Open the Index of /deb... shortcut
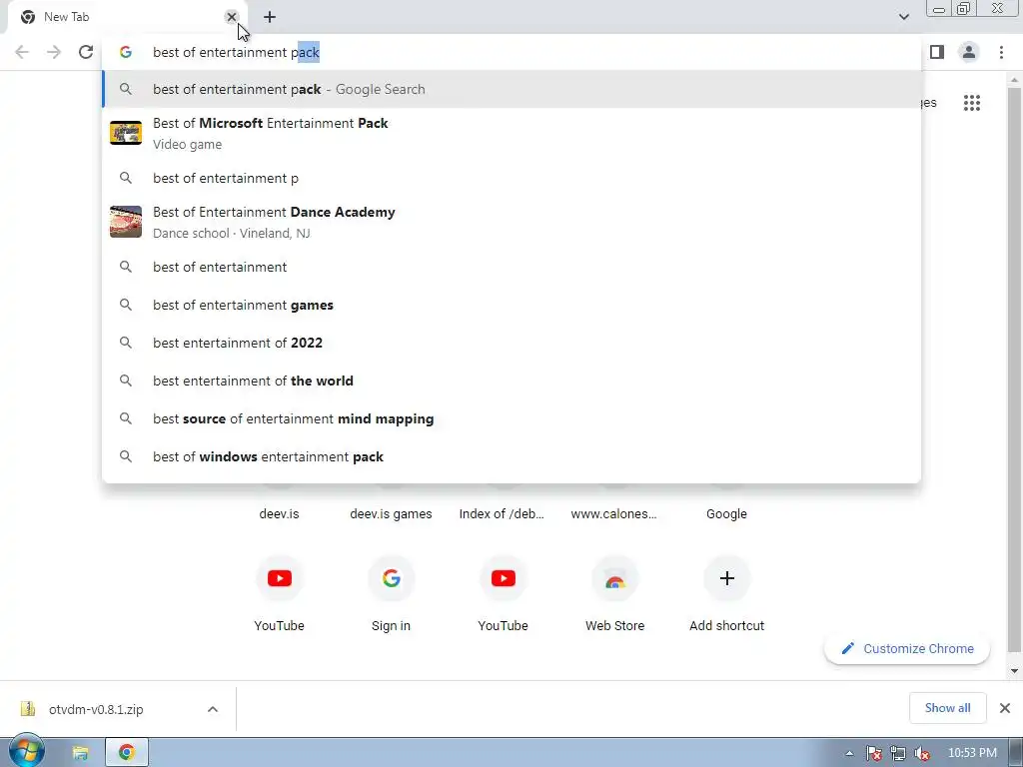Viewport: 1023px width, 767px height. point(502,514)
